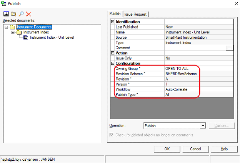Click the Instrument Index folder icon
240x163 pixels.
click(19, 33)
